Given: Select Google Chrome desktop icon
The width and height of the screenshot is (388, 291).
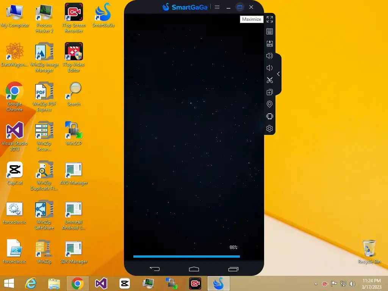Looking at the screenshot, I should tap(15, 97).
